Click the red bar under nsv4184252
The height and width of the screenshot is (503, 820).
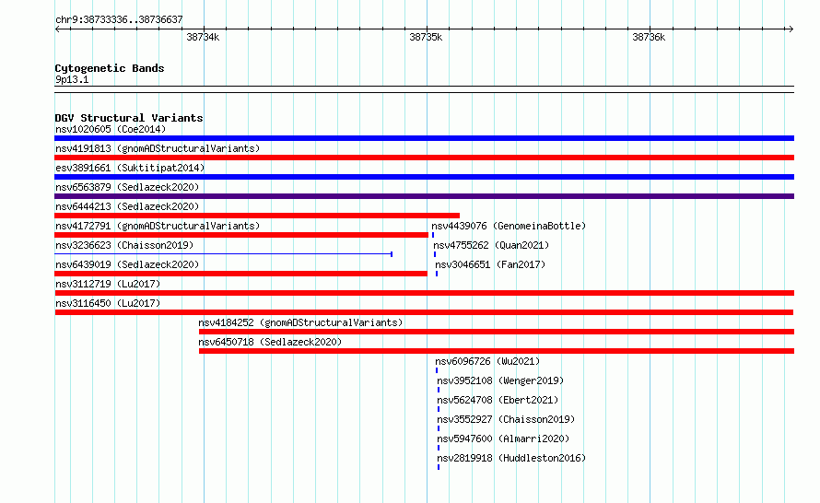[497, 332]
